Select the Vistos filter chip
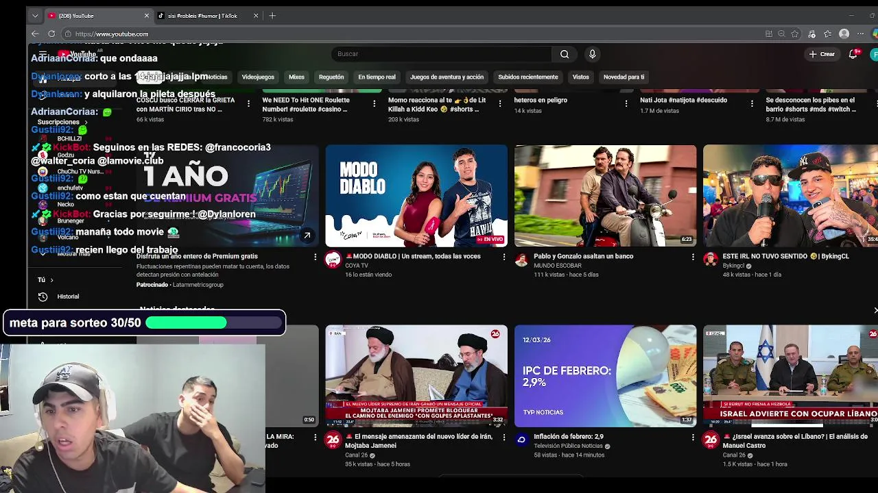Screen dimensions: 878x493 coord(581,77)
